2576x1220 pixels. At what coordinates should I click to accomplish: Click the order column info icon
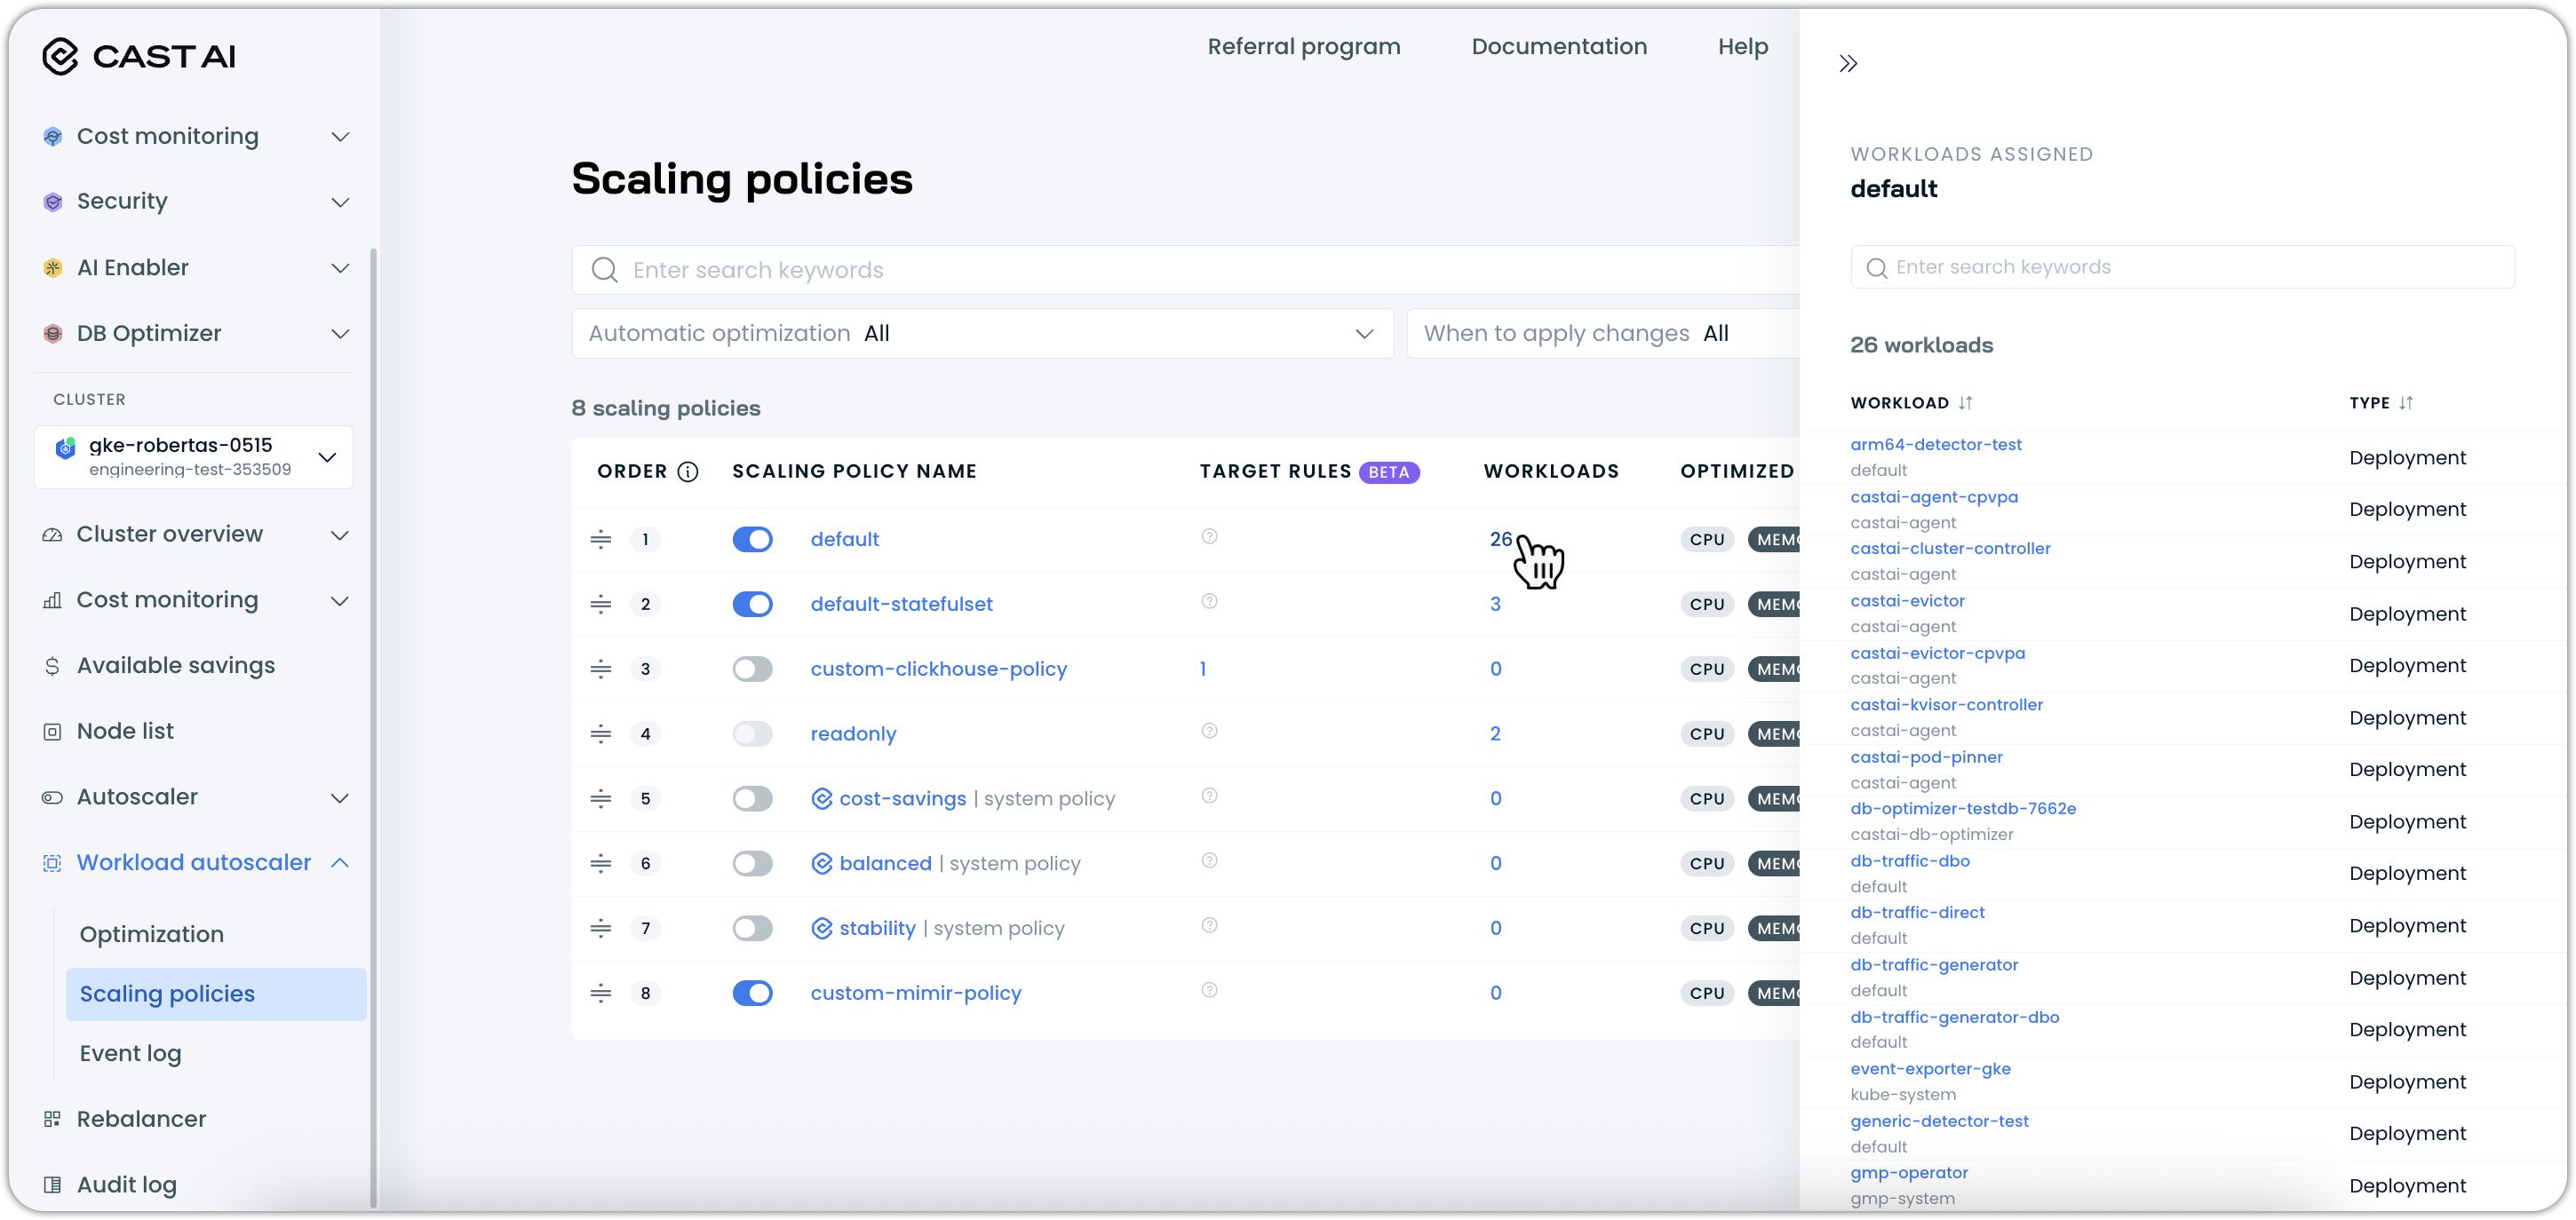tap(688, 471)
